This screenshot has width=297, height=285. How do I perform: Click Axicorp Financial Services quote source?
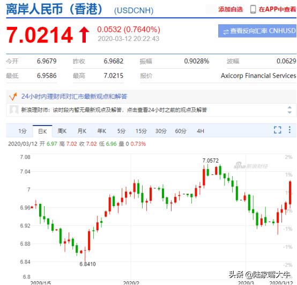click(258, 76)
